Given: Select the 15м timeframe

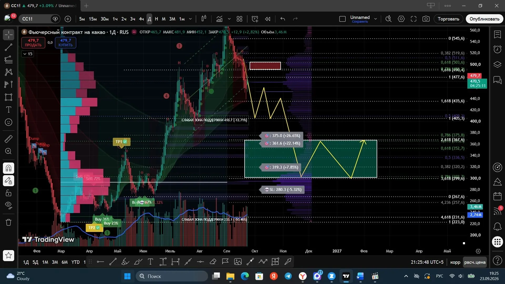Looking at the screenshot, I should coord(93,19).
